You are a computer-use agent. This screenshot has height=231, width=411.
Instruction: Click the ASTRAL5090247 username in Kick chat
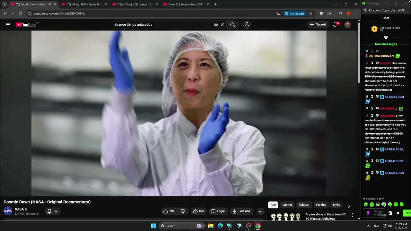381,56
